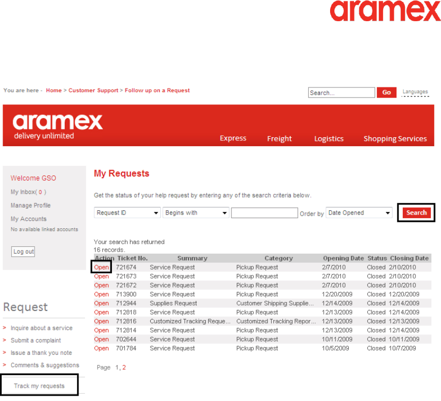The image size is (441, 401).
Task: Open ticket 701784
Action: tap(101, 348)
